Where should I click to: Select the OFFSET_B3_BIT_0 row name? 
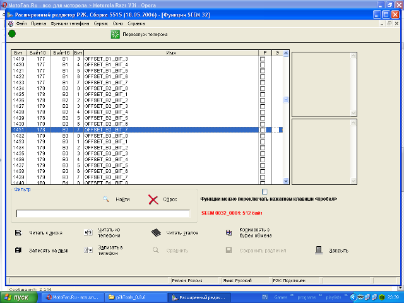[x=106, y=136]
